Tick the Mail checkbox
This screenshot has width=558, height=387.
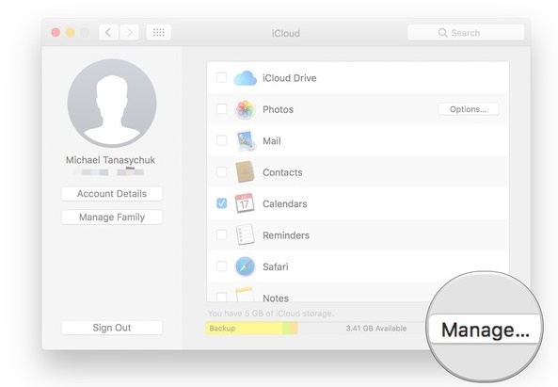point(221,140)
